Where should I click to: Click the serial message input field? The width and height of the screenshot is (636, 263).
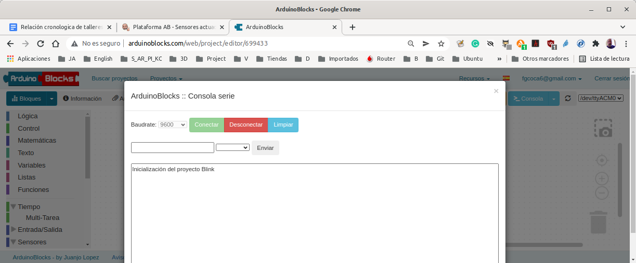coord(173,148)
